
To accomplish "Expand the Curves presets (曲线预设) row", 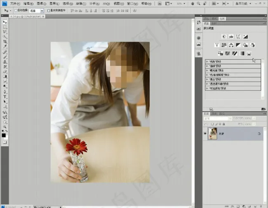I will [x=207, y=66].
